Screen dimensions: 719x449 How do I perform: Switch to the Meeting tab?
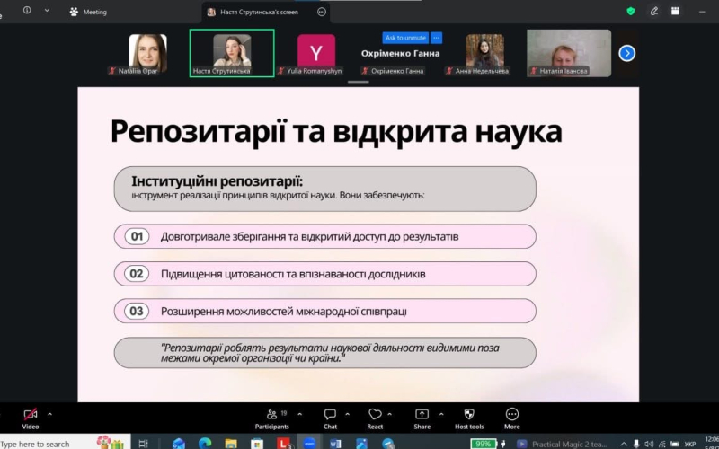[88, 12]
